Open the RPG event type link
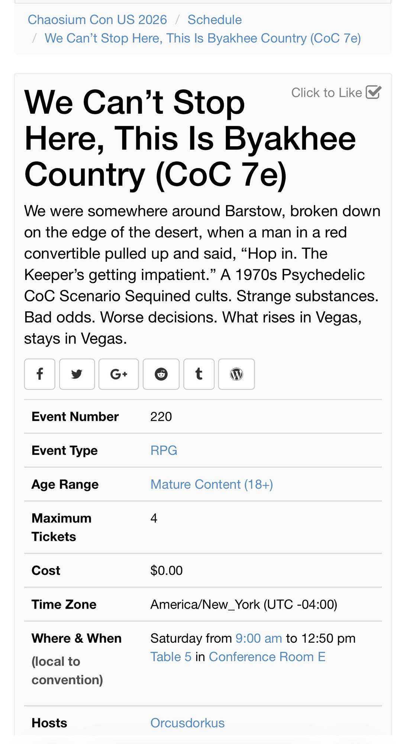 pos(164,450)
